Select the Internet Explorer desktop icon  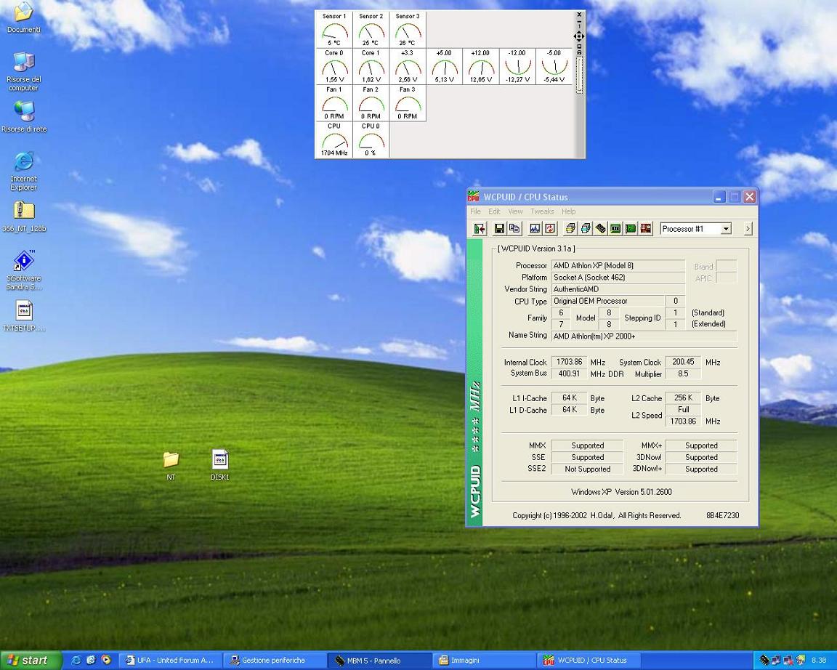tap(23, 171)
